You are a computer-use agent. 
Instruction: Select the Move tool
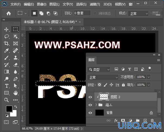pyautogui.click(x=6, y=30)
